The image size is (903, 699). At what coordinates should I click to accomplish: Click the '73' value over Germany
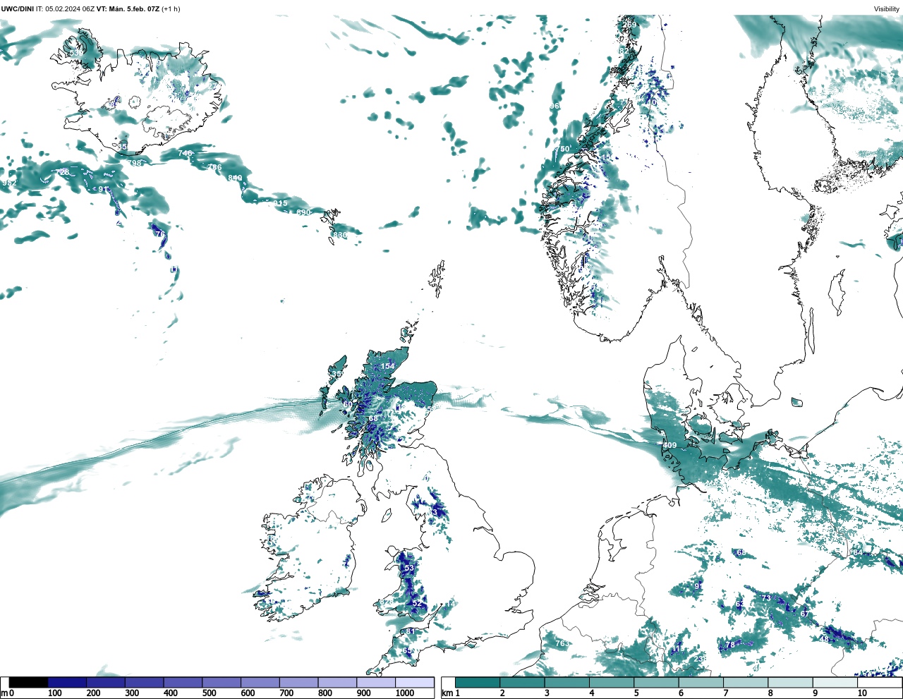coord(766,598)
